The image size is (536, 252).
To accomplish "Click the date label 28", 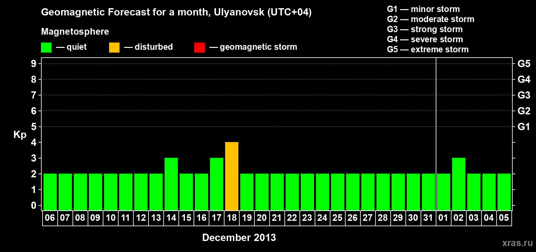I will pos(383,218).
